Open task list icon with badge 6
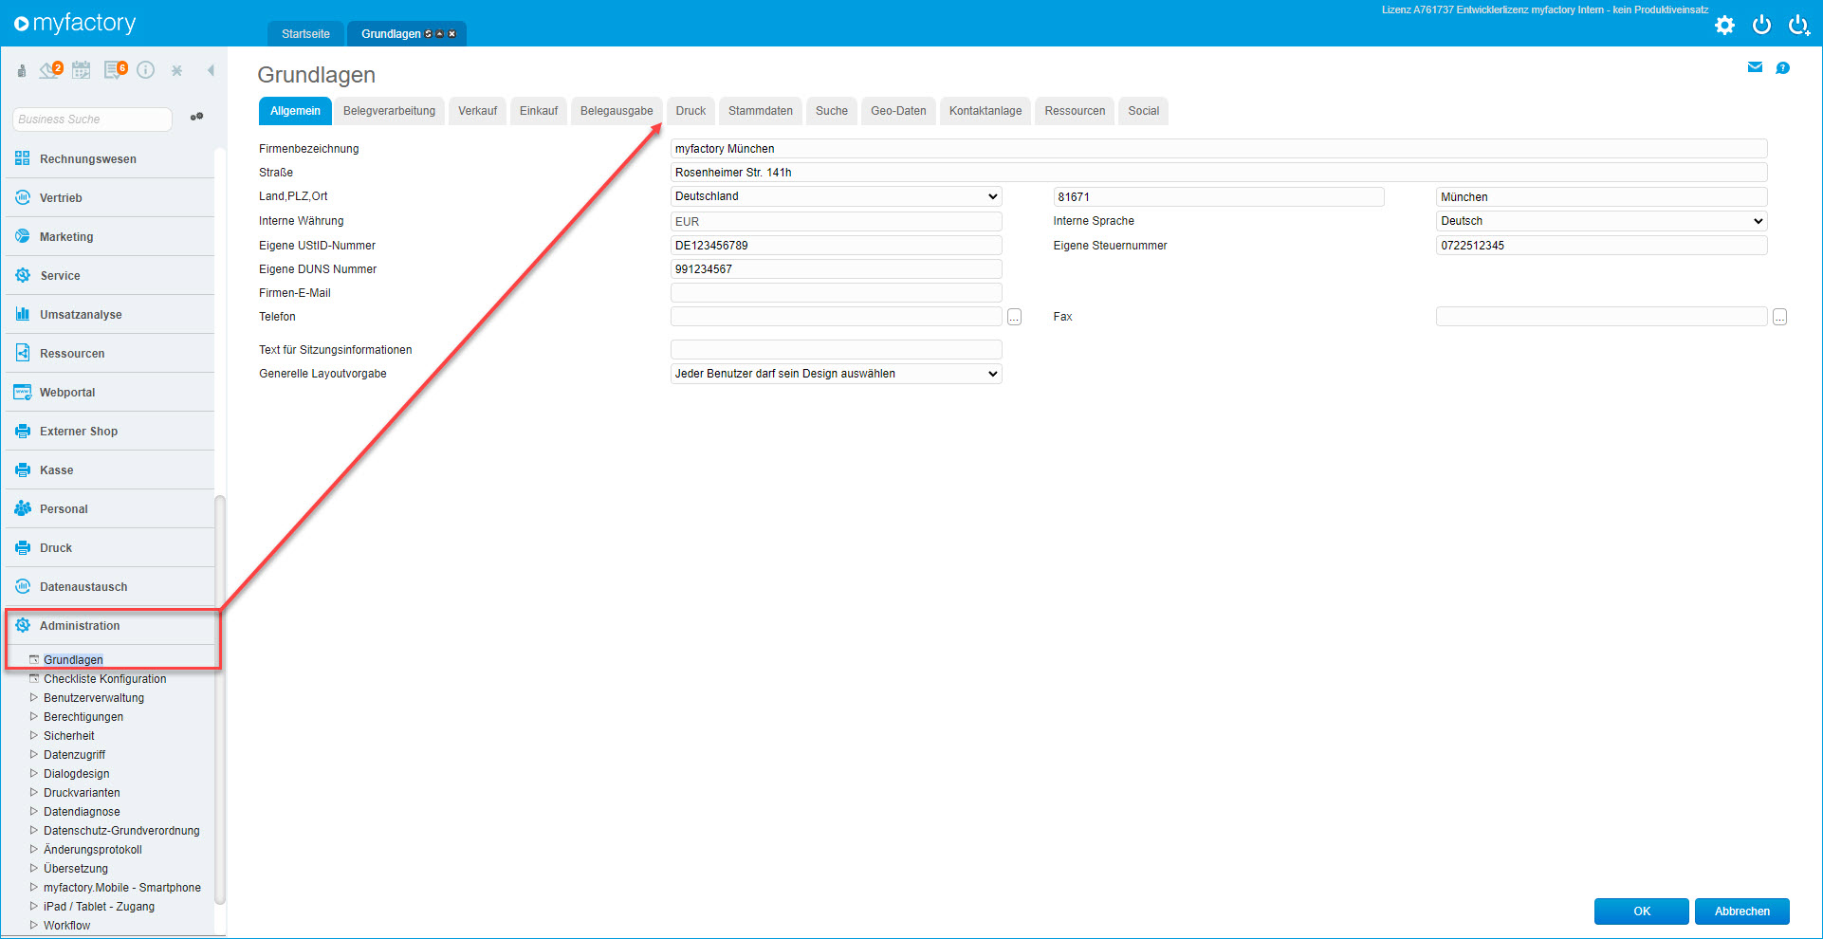This screenshot has height=939, width=1823. click(116, 69)
